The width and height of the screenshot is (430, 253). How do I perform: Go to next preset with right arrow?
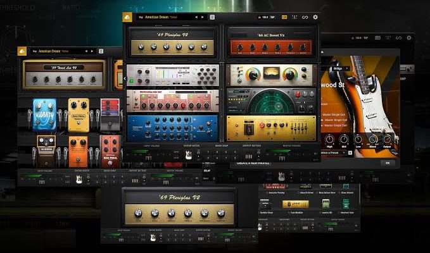(x=203, y=16)
